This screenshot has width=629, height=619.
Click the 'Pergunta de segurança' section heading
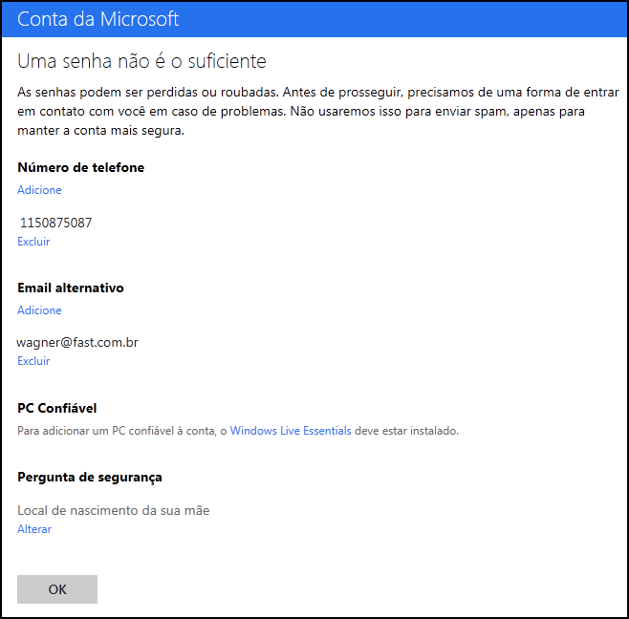(x=90, y=478)
